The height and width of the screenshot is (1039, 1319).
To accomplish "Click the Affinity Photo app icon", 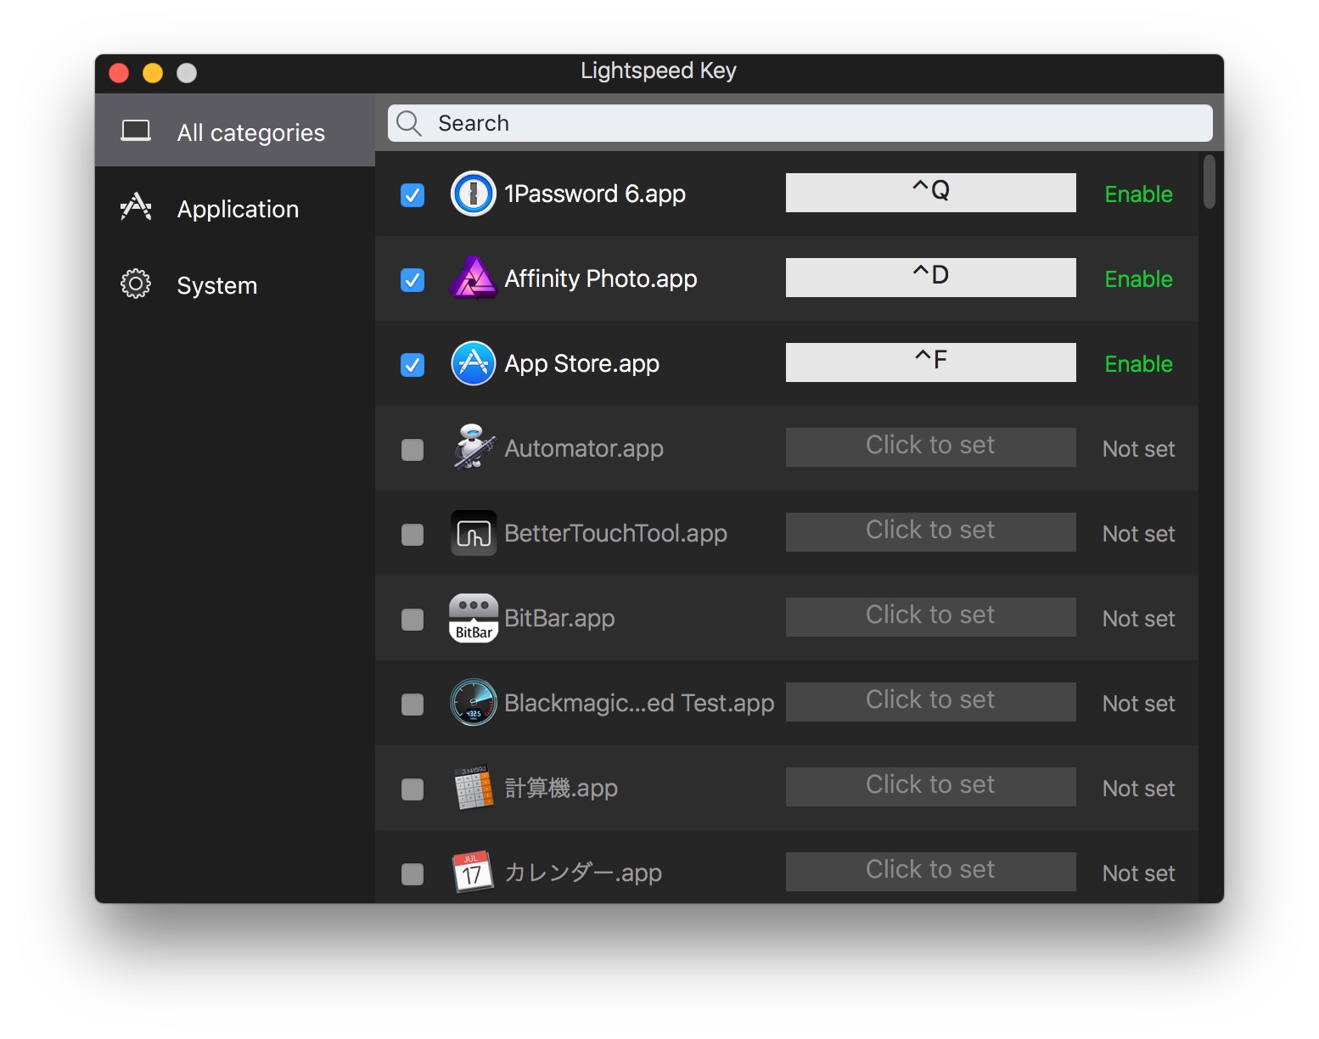I will tap(473, 278).
